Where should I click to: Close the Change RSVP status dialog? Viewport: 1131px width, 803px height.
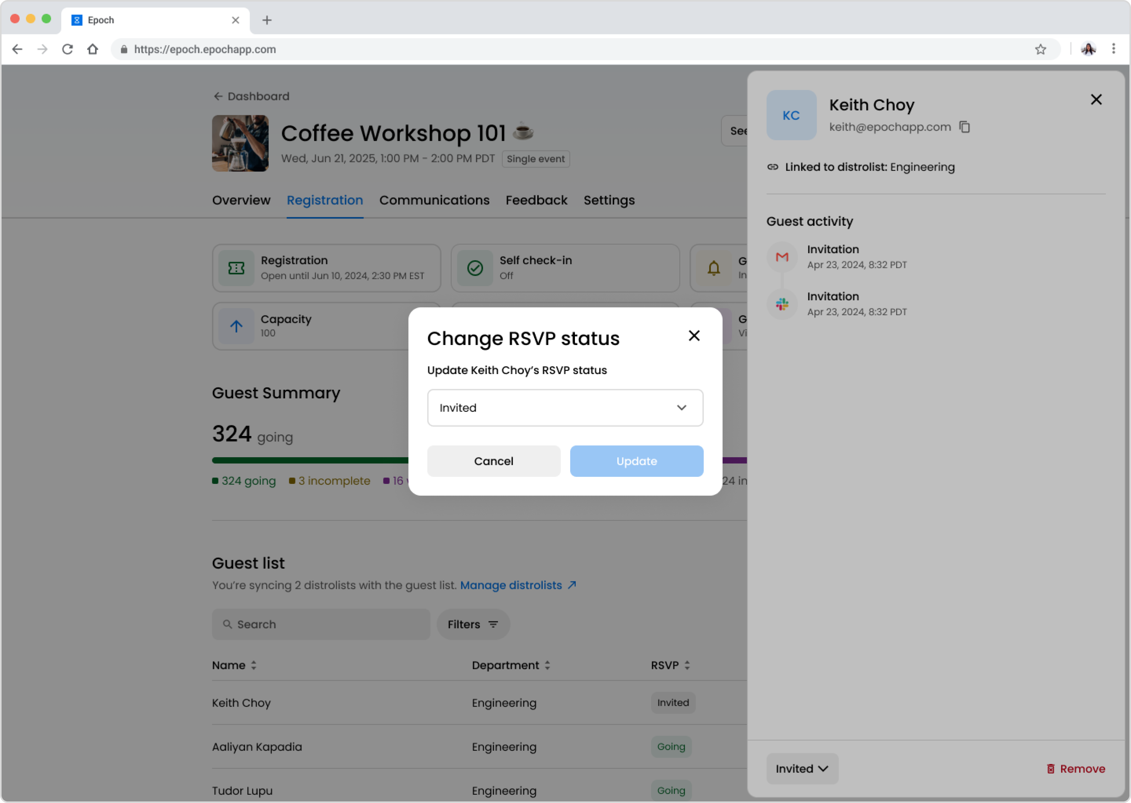(694, 336)
